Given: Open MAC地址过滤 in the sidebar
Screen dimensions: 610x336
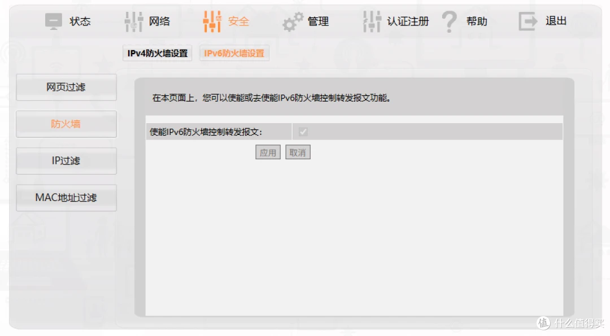Looking at the screenshot, I should 66,198.
